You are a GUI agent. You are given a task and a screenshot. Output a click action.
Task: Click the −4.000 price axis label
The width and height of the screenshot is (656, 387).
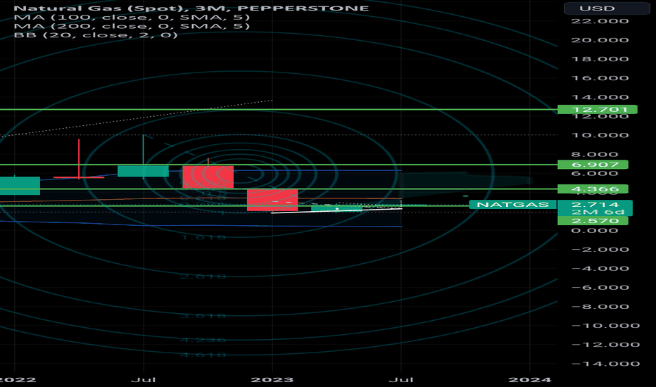(600, 269)
